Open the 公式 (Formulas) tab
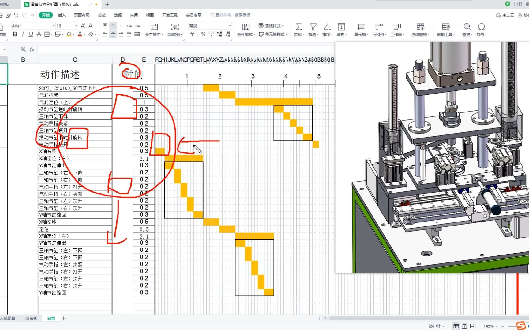 pos(102,15)
